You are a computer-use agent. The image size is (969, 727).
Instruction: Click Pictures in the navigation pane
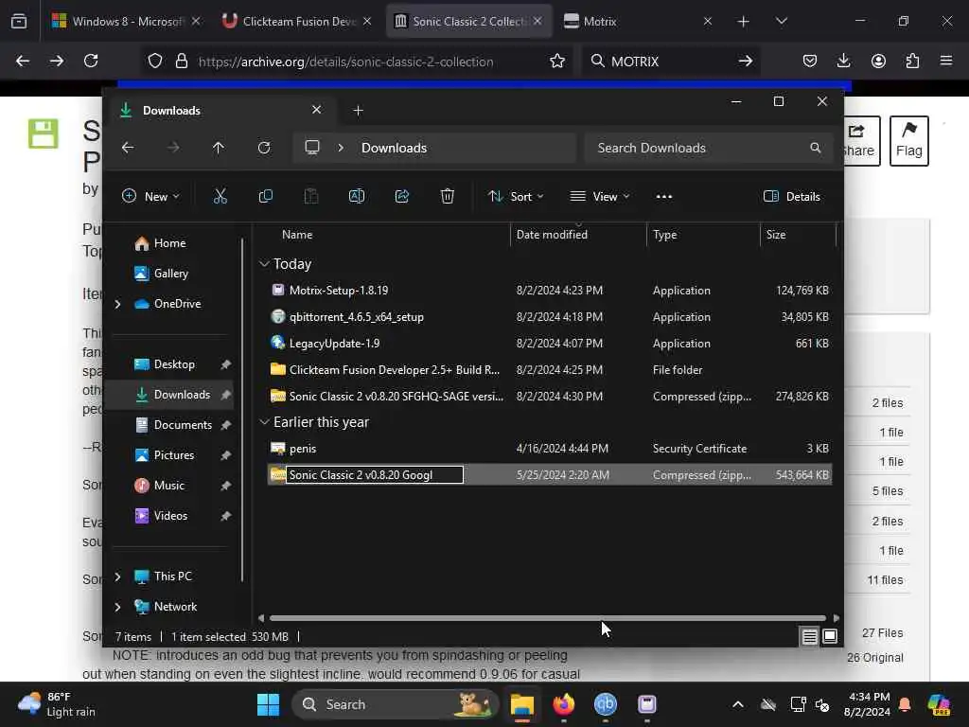[174, 455]
